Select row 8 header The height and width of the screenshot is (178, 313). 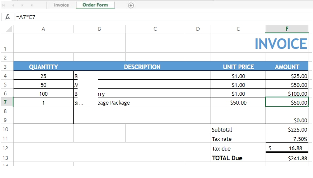[x=7, y=111]
